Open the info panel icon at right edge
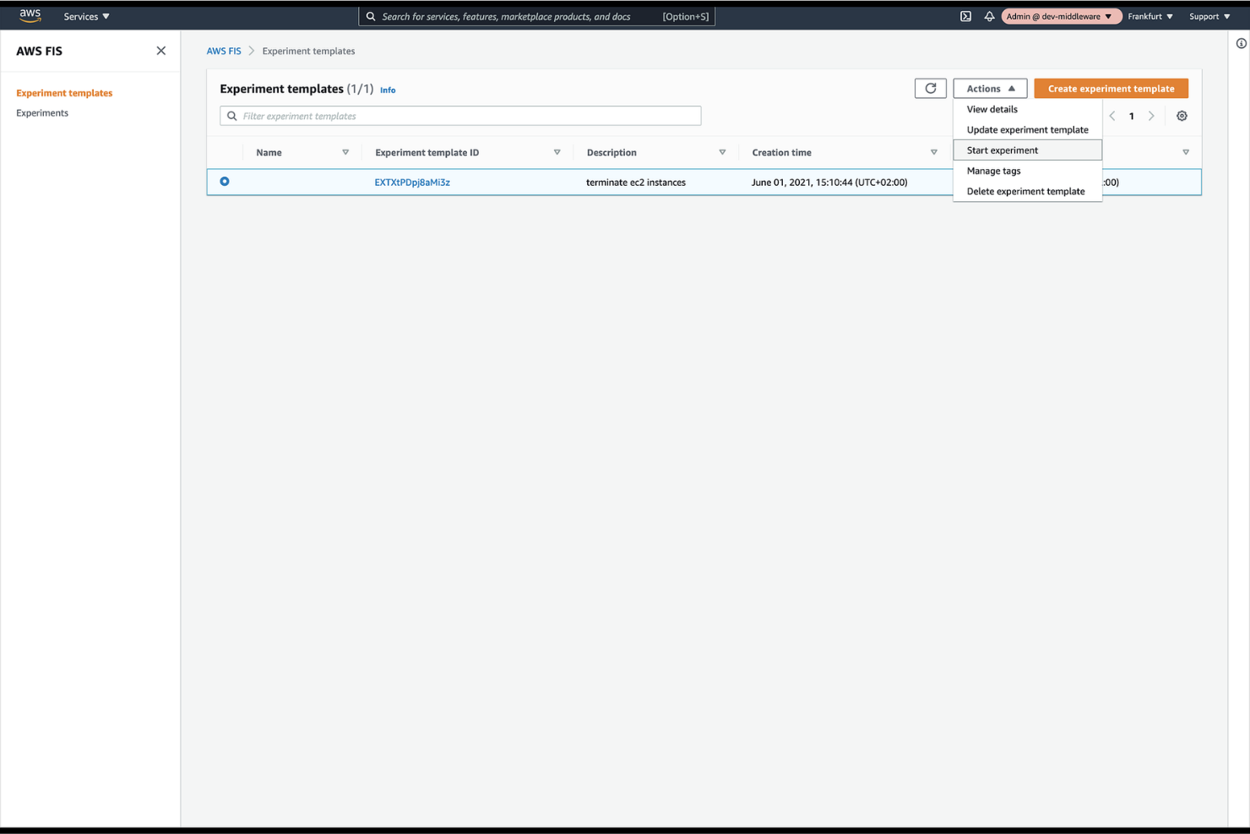 click(1241, 43)
